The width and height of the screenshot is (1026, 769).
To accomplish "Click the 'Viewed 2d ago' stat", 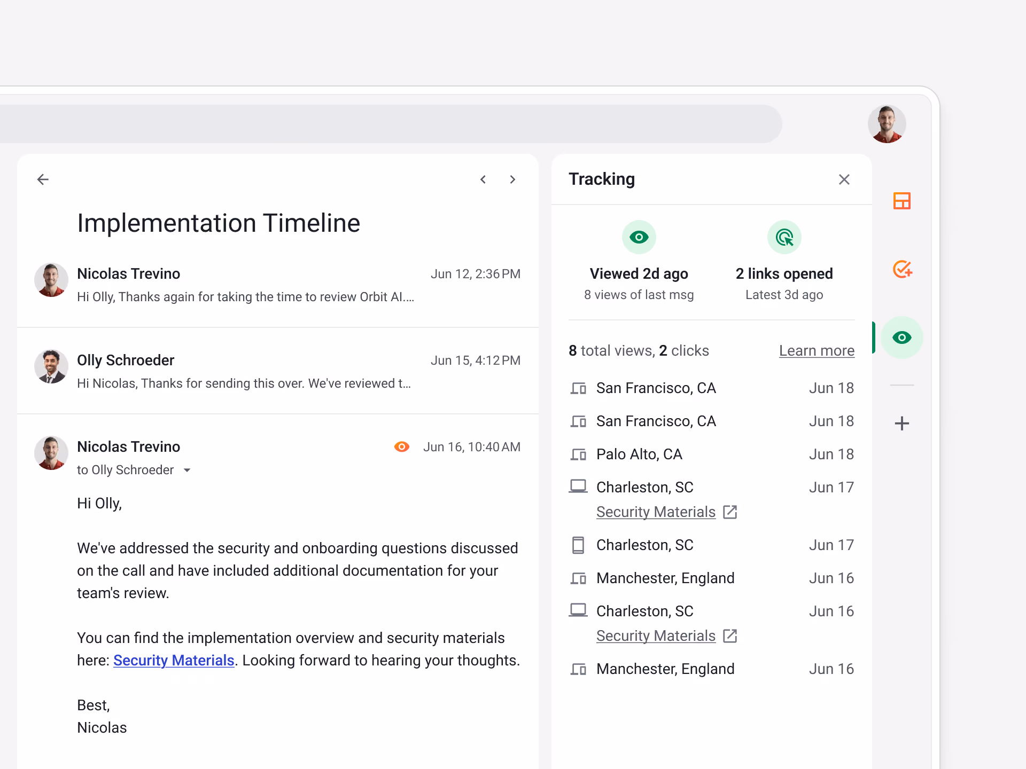I will click(x=639, y=273).
